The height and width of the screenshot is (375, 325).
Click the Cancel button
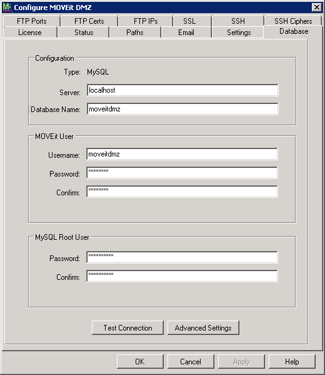click(x=191, y=362)
